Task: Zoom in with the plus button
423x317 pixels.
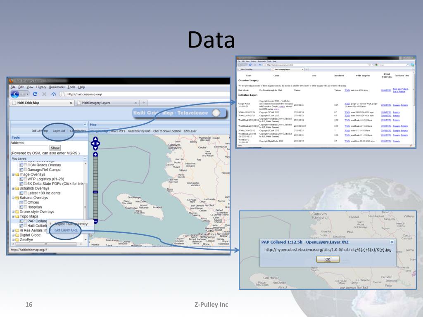Action: [x=95, y=154]
